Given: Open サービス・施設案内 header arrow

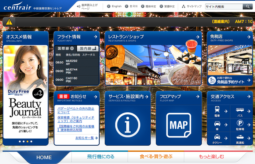Looking at the screenshot, I should [x=147, y=97].
